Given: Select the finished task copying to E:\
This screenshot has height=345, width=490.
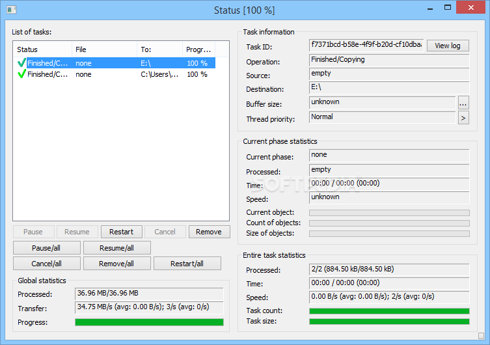Looking at the screenshot, I should [x=115, y=62].
